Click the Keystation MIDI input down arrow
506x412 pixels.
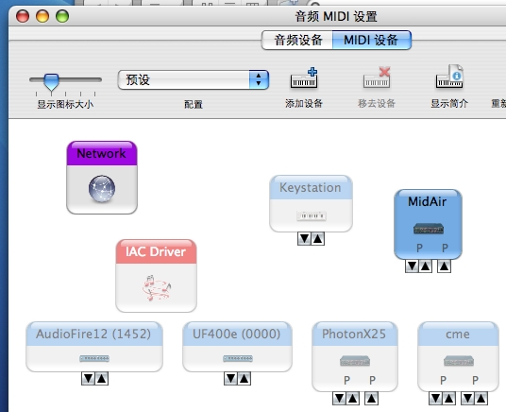[304, 239]
